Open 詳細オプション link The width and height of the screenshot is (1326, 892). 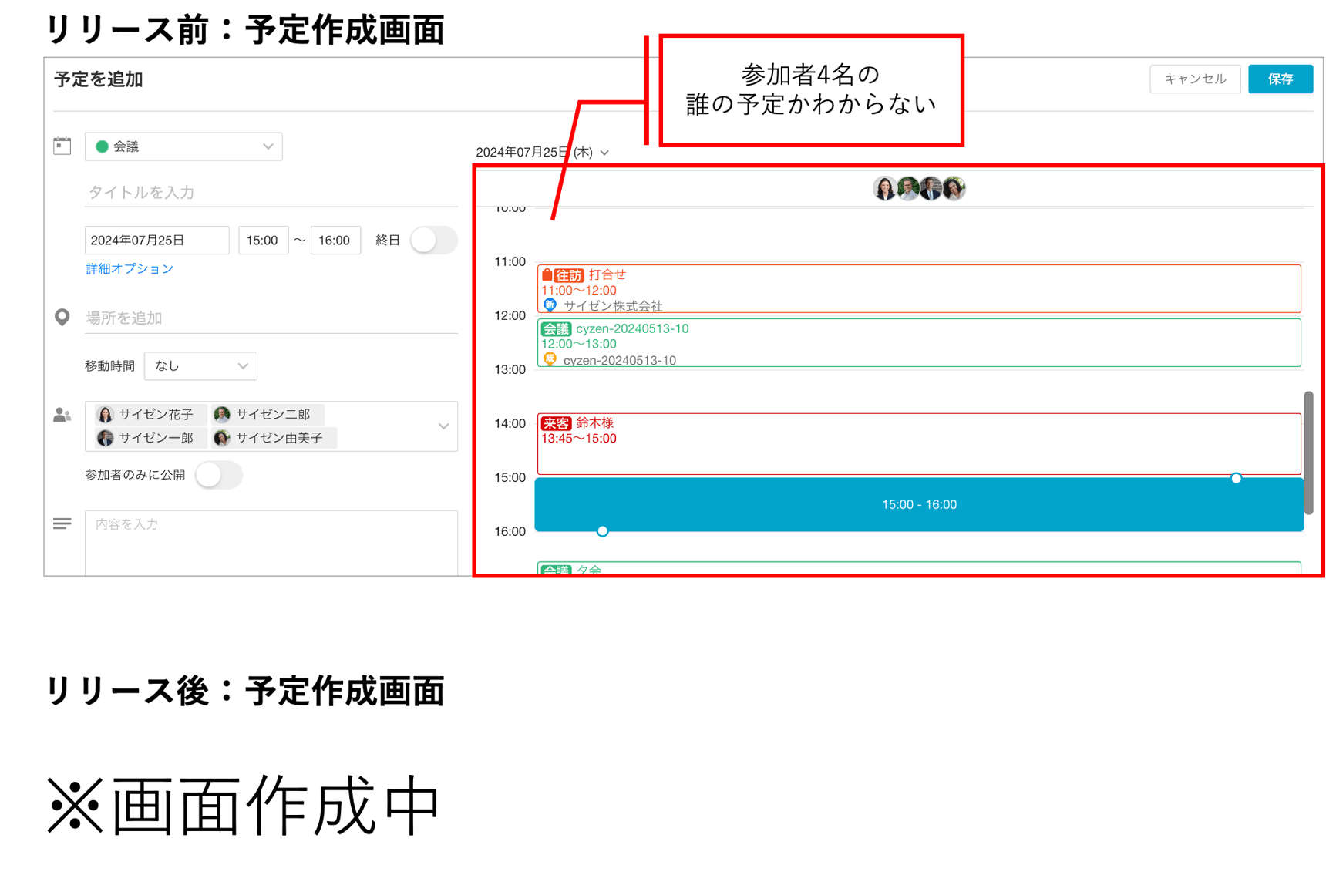[x=129, y=268]
